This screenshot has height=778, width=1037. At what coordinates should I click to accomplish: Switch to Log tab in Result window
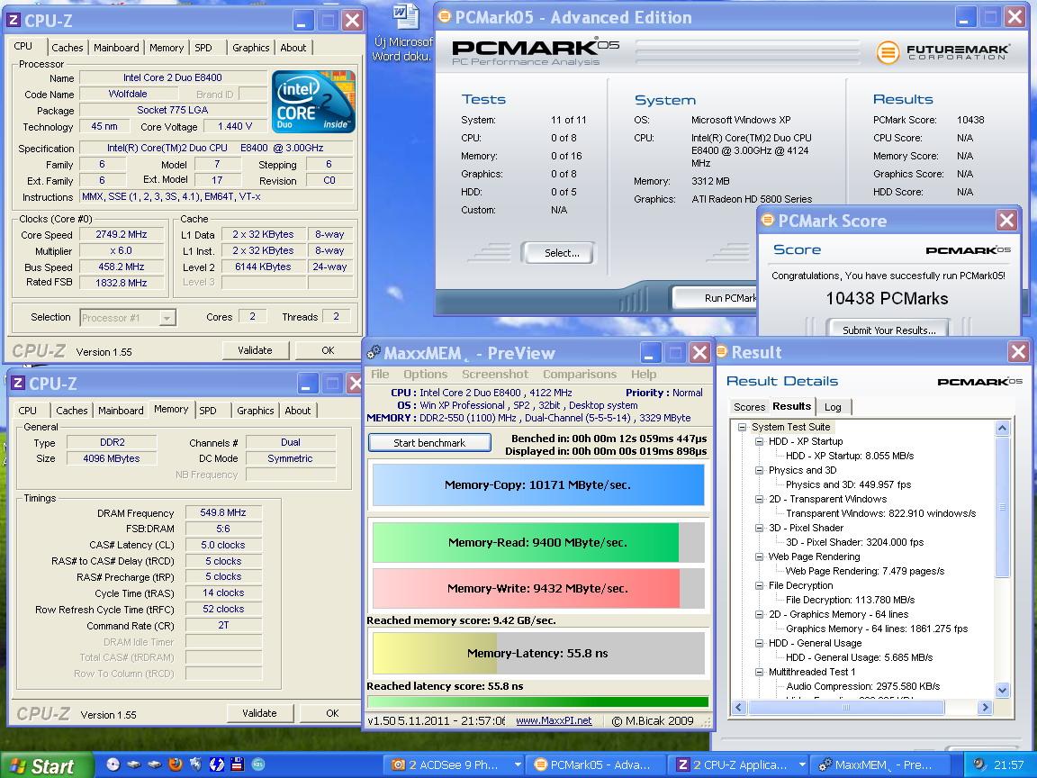(833, 407)
